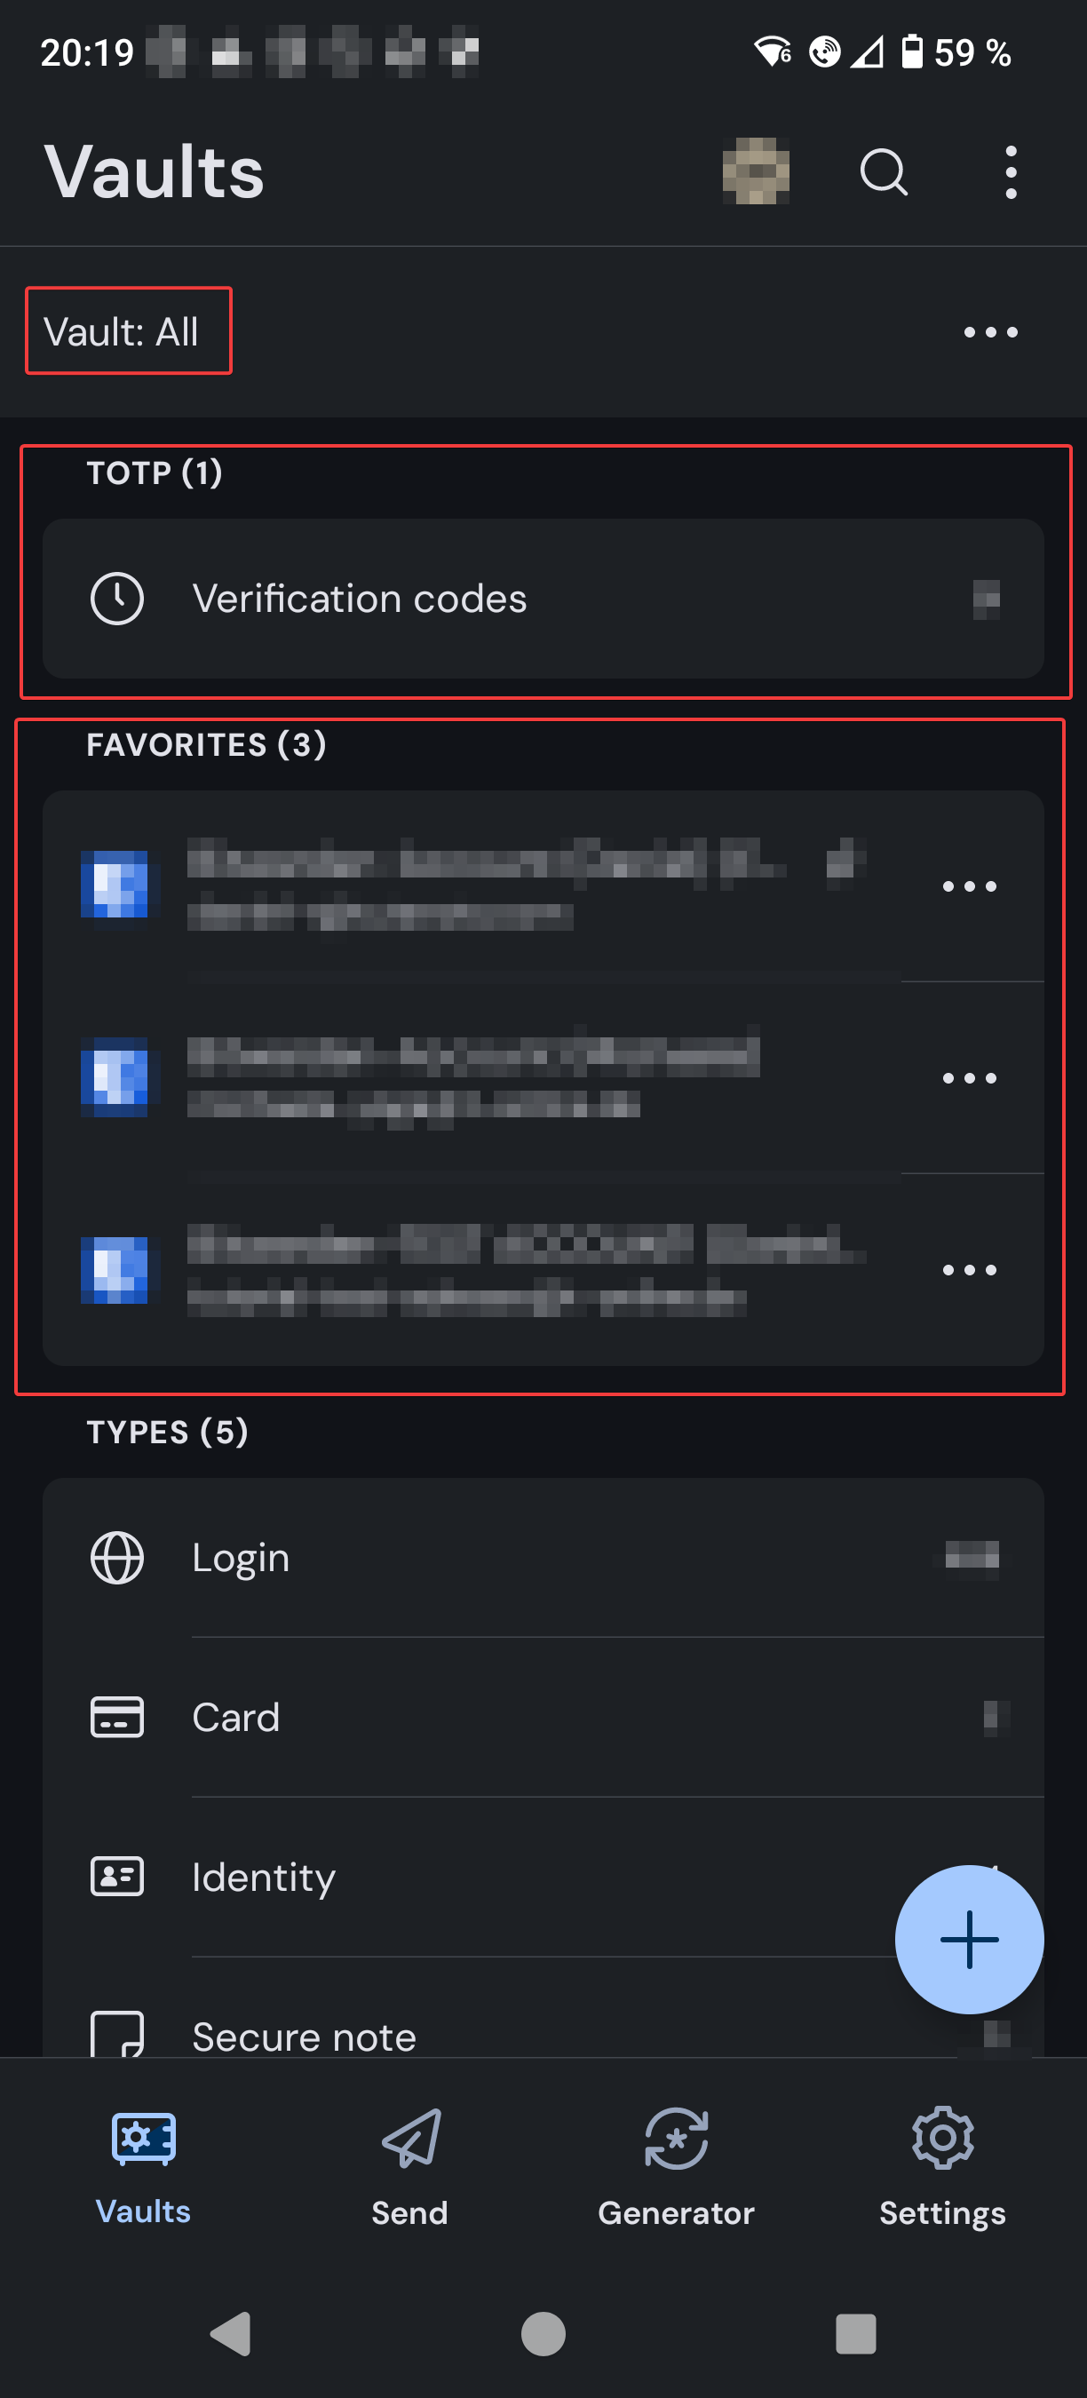Show more options for third favorite item
This screenshot has width=1087, height=2398.
[x=969, y=1270]
